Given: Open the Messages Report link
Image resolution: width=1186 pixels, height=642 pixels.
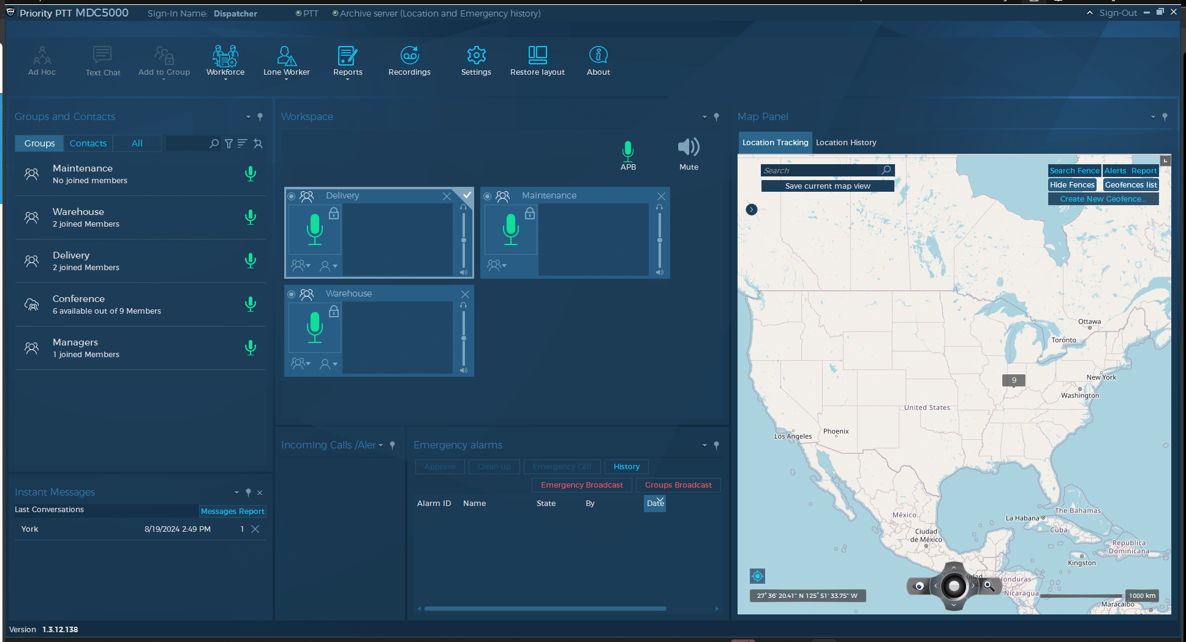Looking at the screenshot, I should pos(232,512).
